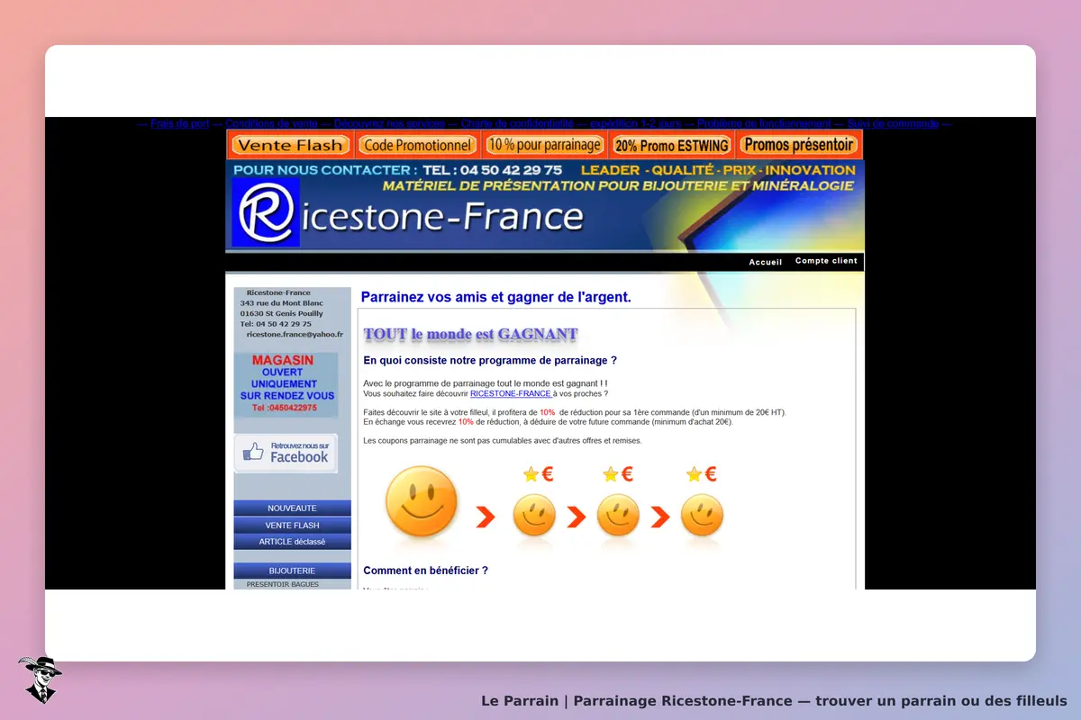Open Compte client
Screen dimensions: 1081x720
point(826,261)
